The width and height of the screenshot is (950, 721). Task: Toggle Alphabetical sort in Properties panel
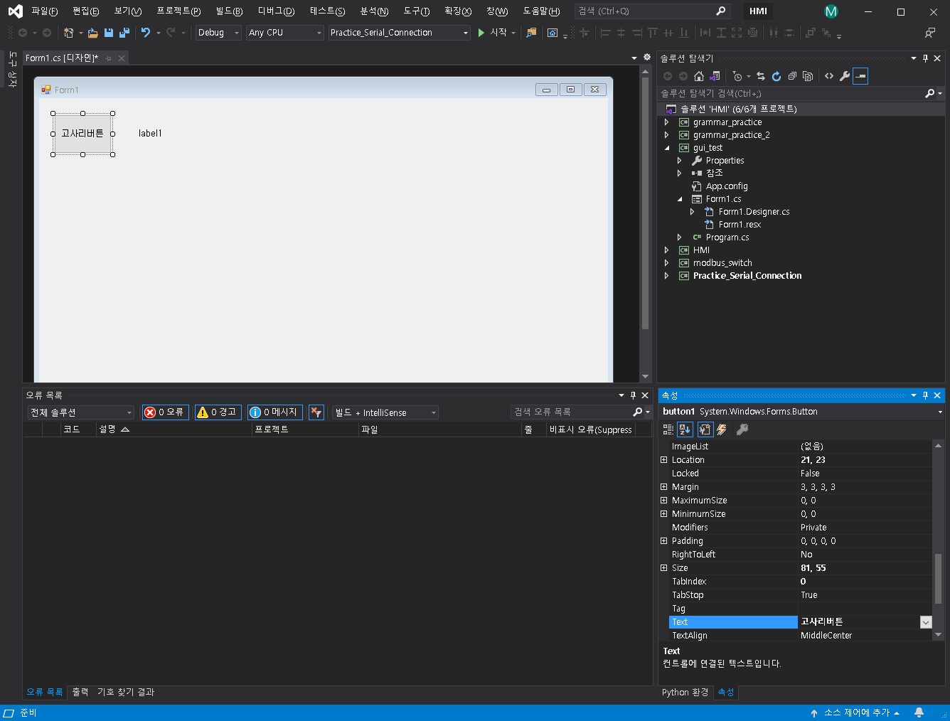(x=685, y=429)
